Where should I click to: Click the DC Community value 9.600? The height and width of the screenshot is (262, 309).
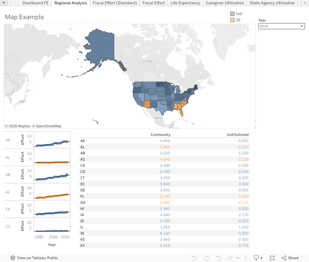[x=164, y=184]
